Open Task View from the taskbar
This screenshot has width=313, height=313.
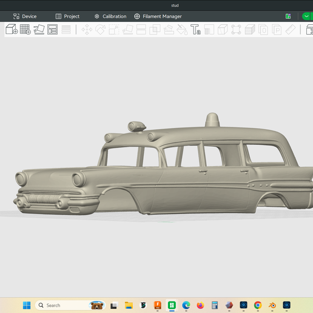pyautogui.click(x=114, y=305)
